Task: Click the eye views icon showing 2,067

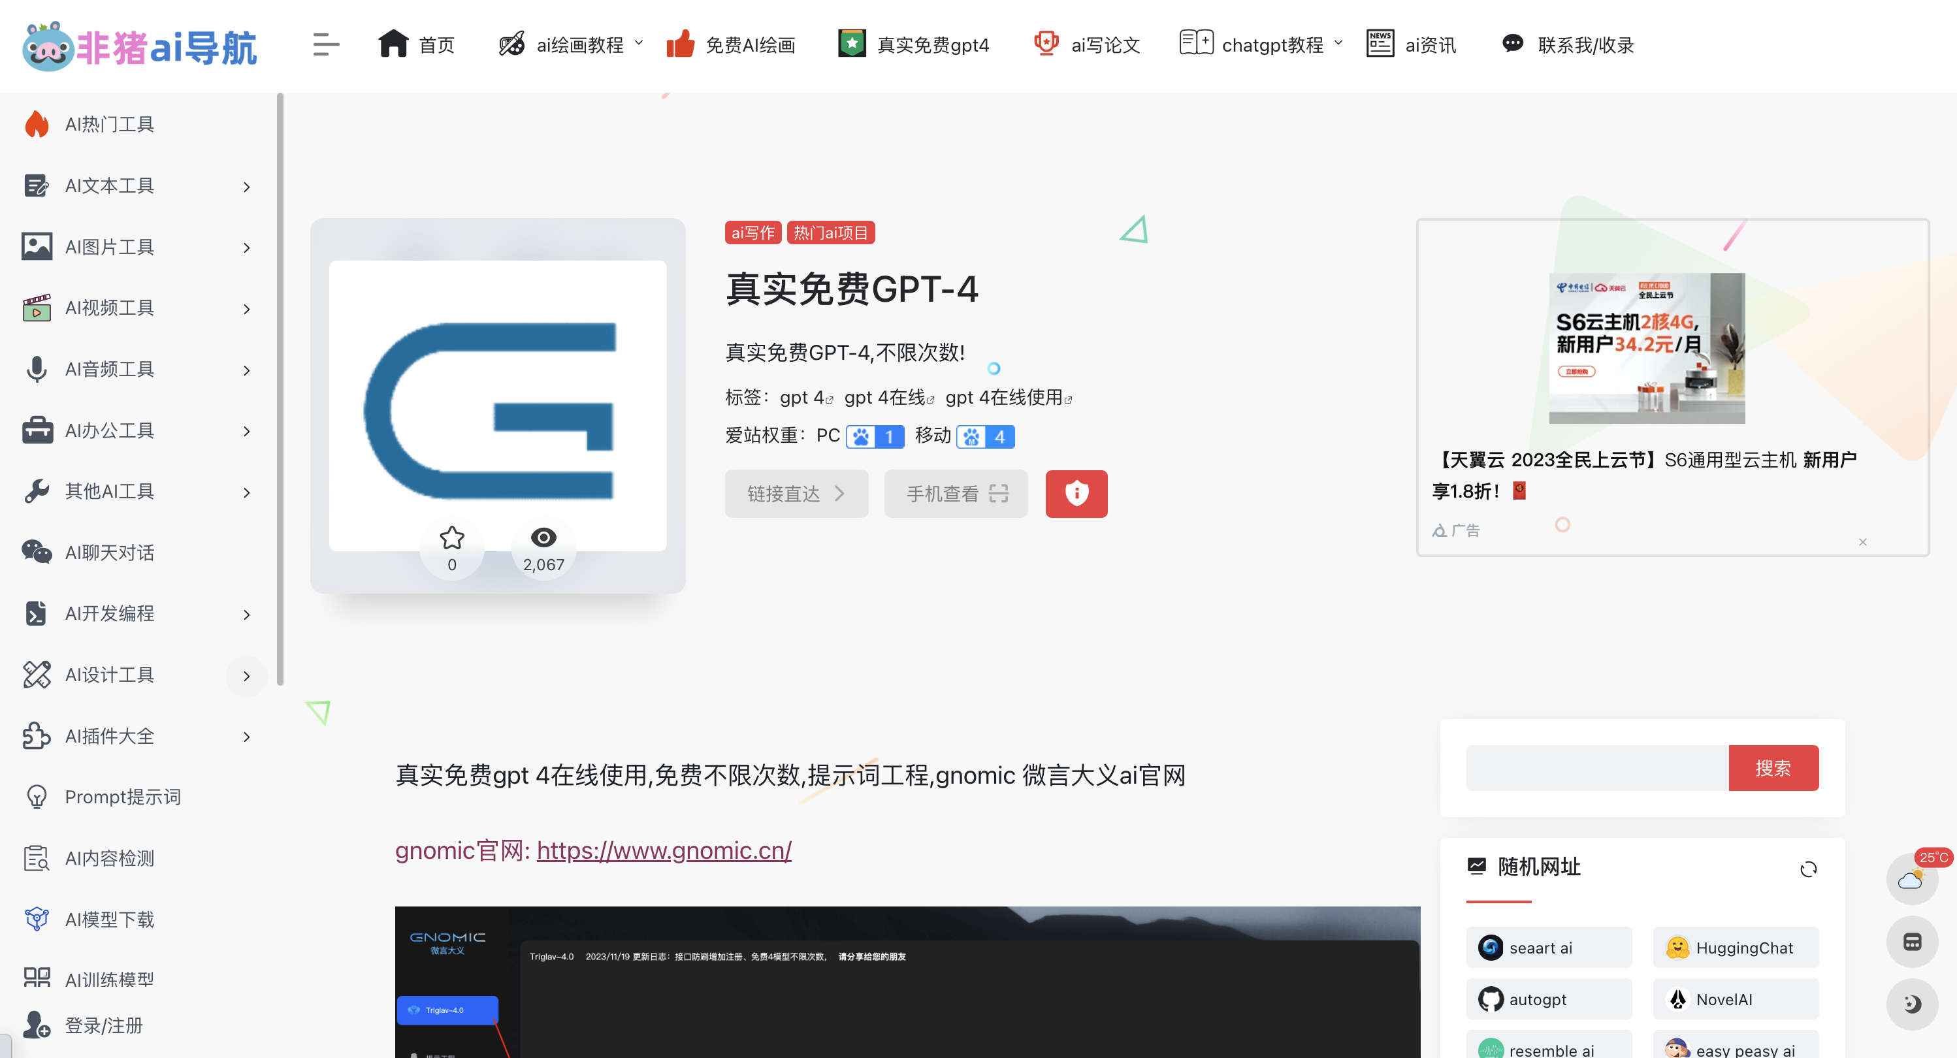Action: click(543, 537)
